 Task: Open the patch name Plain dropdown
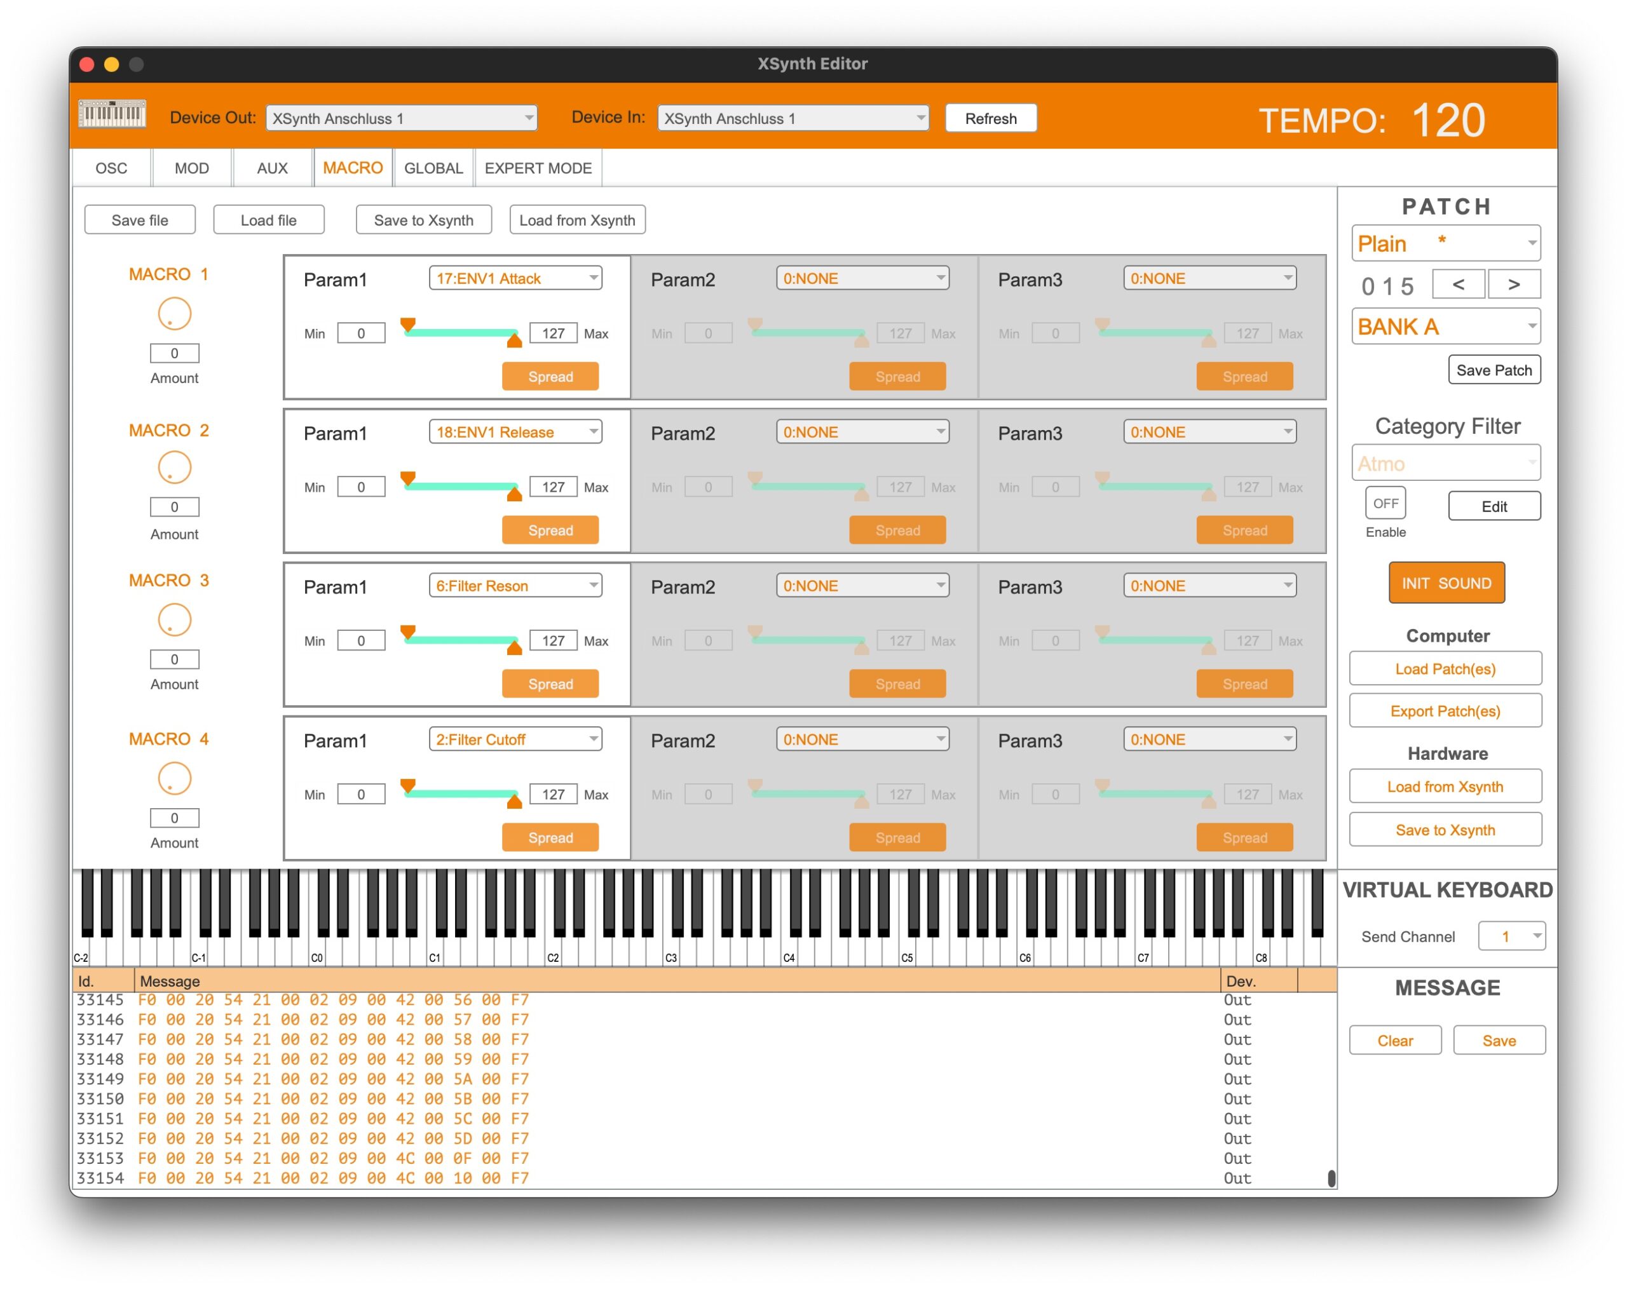[x=1446, y=243]
